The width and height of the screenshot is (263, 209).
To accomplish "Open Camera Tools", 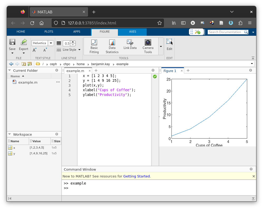I will tap(148, 46).
